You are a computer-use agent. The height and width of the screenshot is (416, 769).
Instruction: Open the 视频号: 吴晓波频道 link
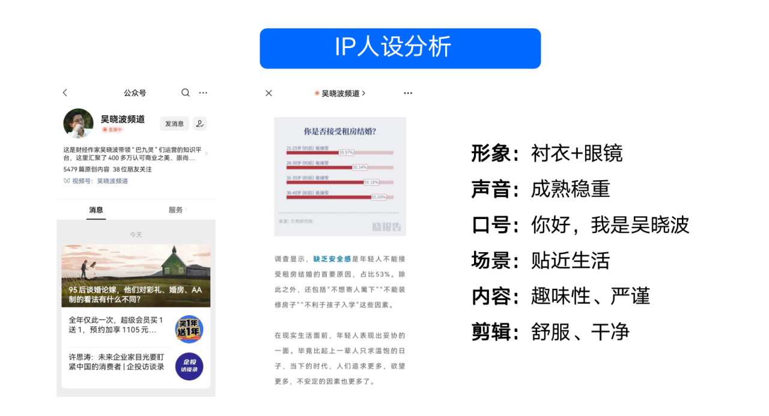pos(96,181)
